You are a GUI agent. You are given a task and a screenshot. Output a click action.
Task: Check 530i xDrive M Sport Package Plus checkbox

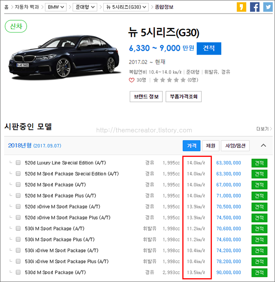[18, 262]
